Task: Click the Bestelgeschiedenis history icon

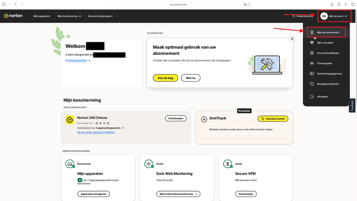Action: [x=312, y=84]
